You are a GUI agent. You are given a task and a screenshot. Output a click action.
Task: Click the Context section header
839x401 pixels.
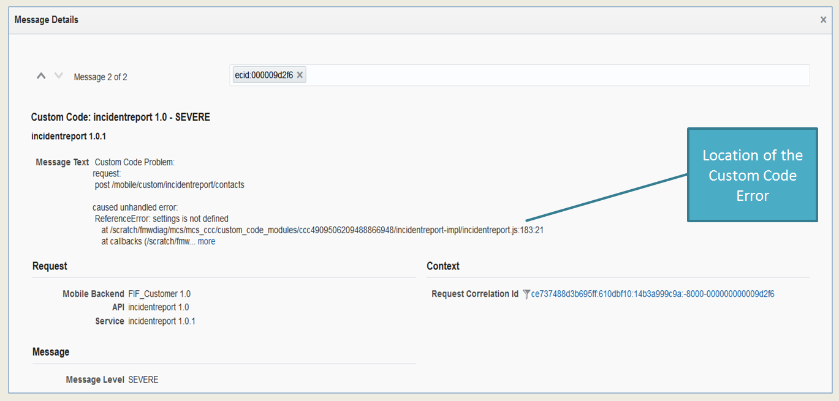(x=443, y=266)
